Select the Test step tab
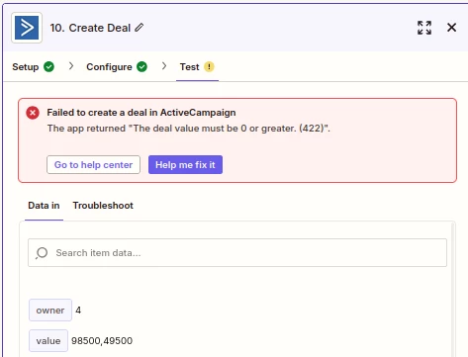This screenshot has height=357, width=468. [x=197, y=67]
